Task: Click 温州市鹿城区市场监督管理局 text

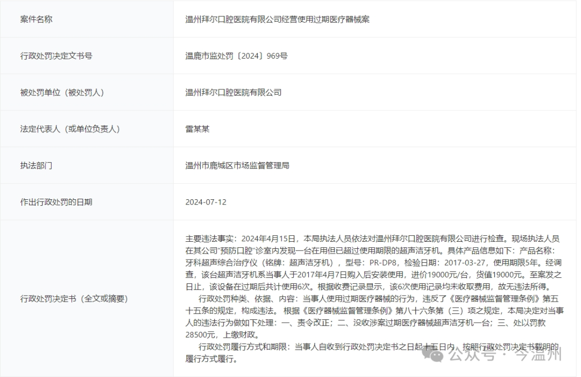Action: click(x=237, y=165)
